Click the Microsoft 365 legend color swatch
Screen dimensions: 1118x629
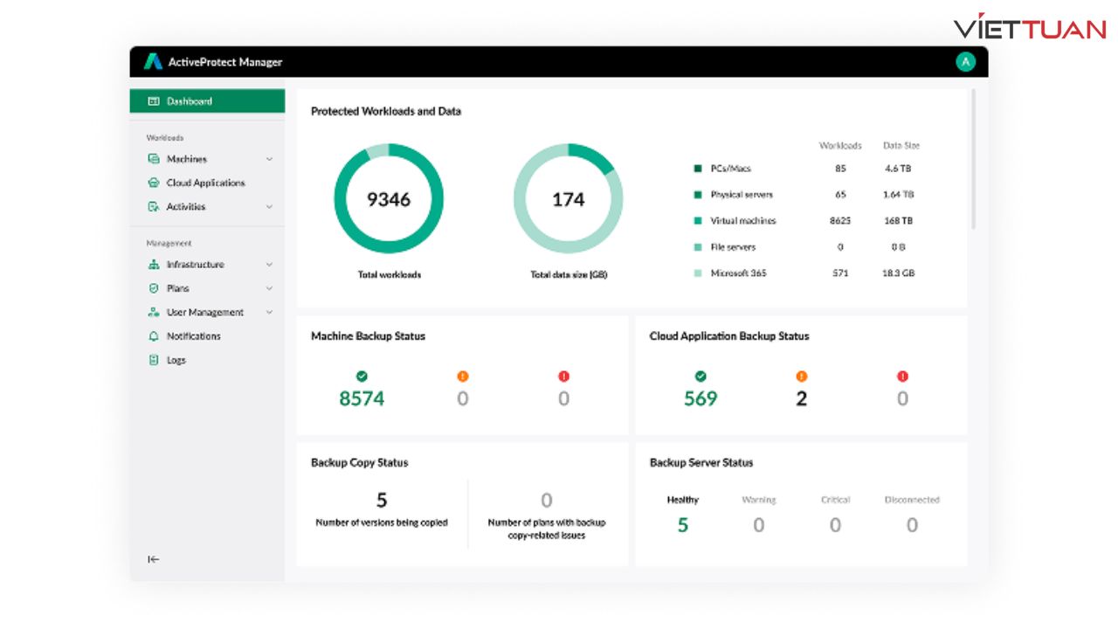tap(698, 273)
